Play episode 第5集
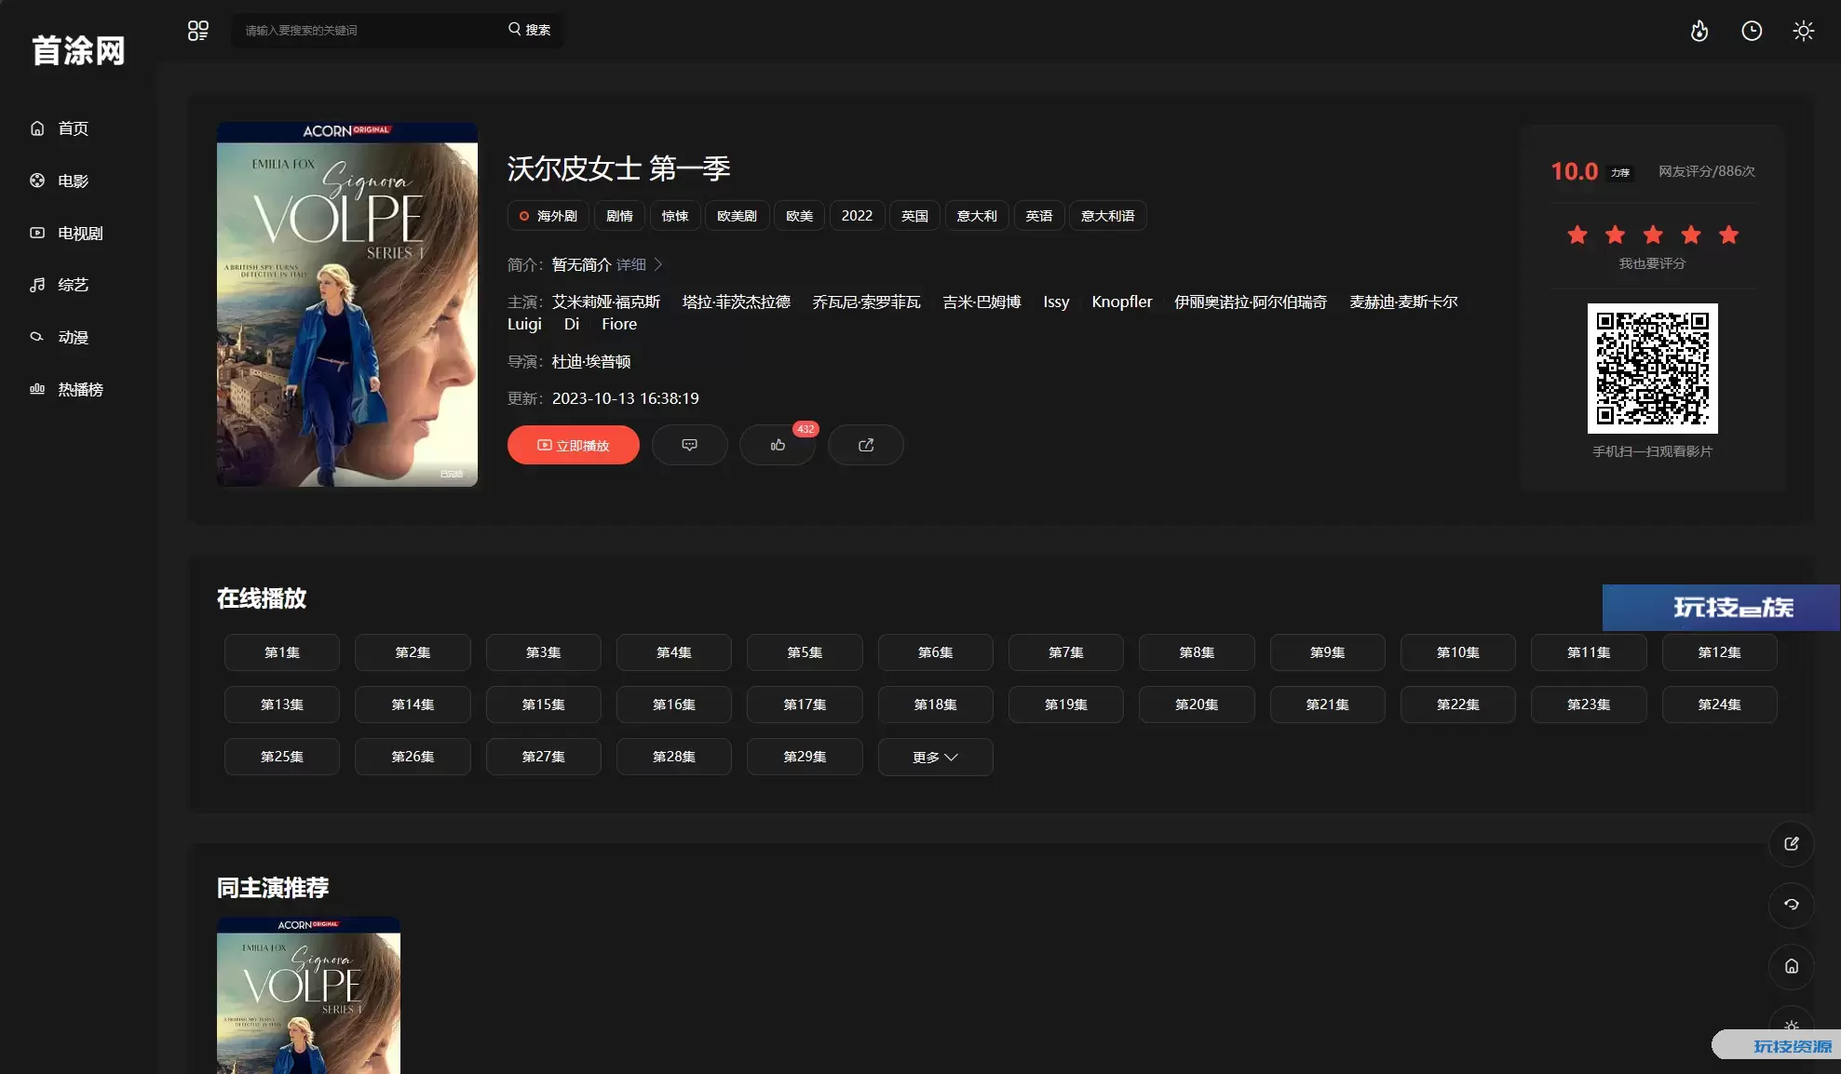The height and width of the screenshot is (1074, 1841). 805,652
